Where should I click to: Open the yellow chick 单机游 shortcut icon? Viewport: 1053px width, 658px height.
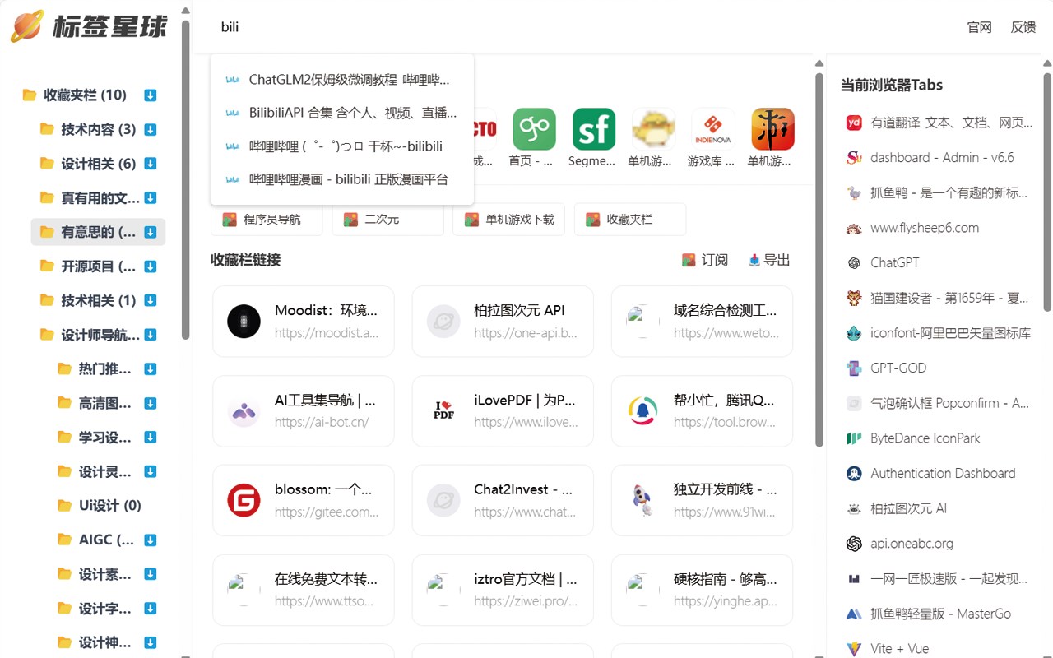click(x=653, y=129)
